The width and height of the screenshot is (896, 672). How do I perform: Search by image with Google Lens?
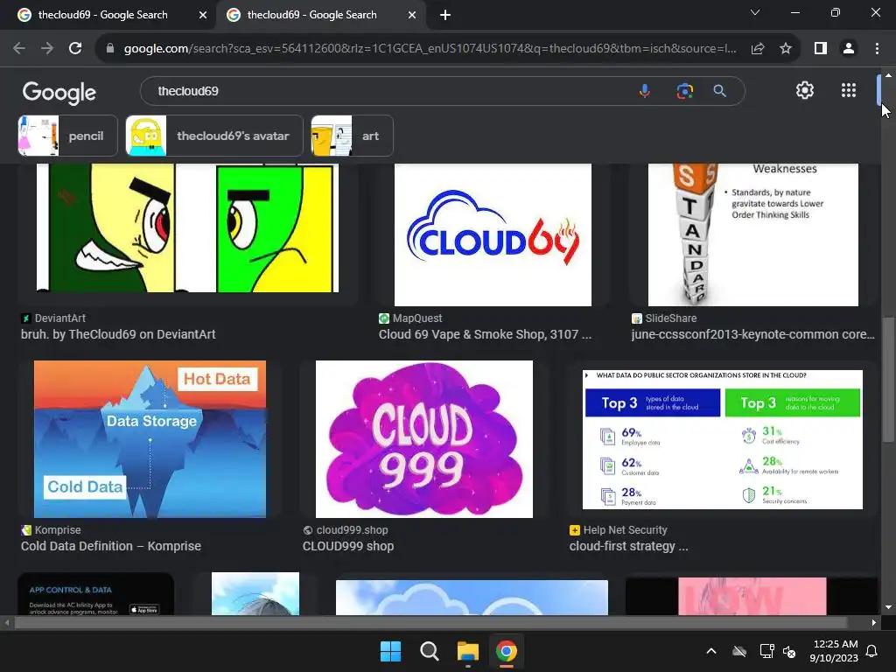click(684, 91)
